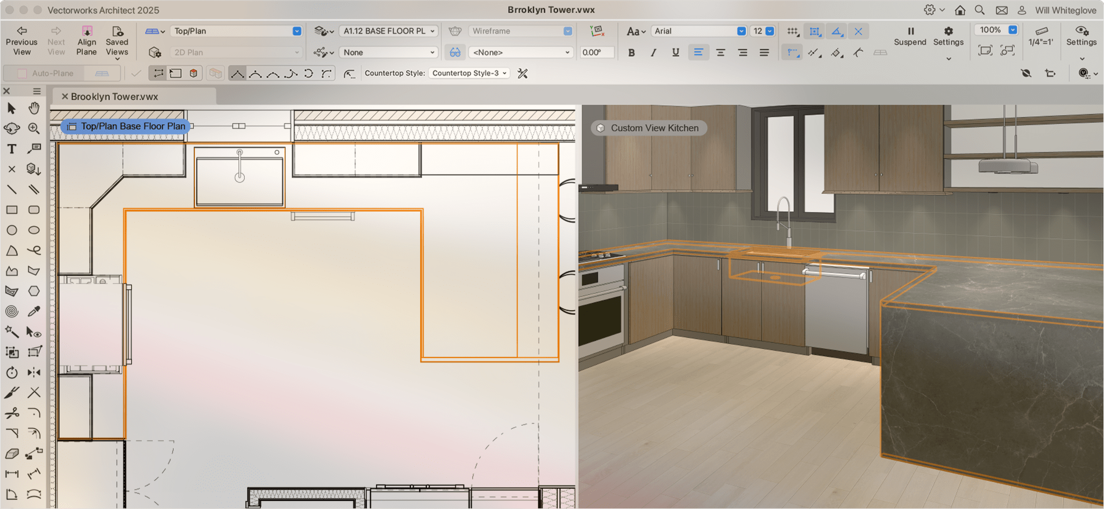Select the Circle tool
This screenshot has height=509, width=1104.
[x=12, y=230]
